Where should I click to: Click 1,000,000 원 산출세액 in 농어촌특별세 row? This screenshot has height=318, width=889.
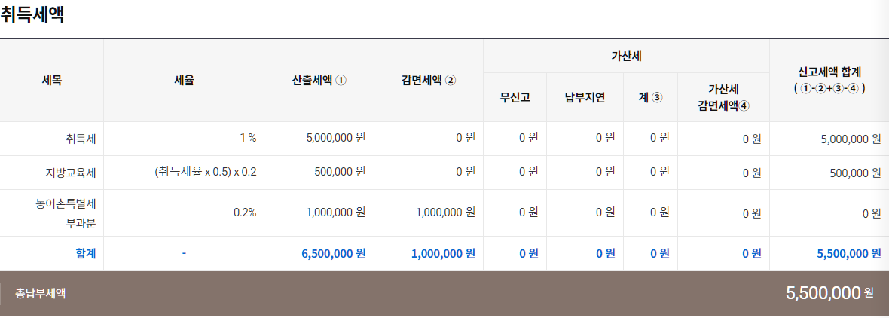tap(336, 213)
